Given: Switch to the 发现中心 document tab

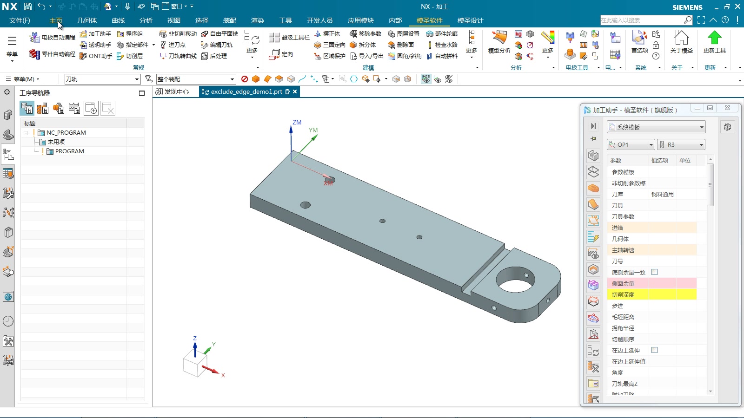Looking at the screenshot, I should point(173,92).
